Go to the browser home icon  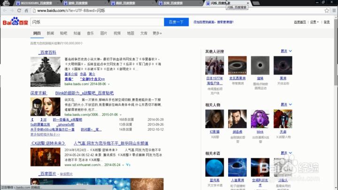tap(26, 10)
